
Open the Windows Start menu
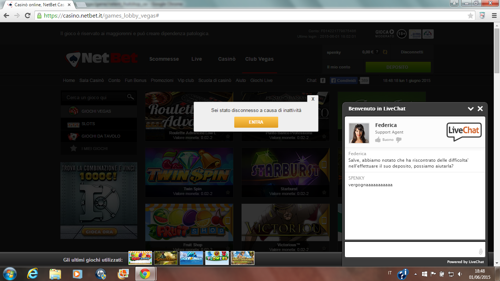click(9, 274)
